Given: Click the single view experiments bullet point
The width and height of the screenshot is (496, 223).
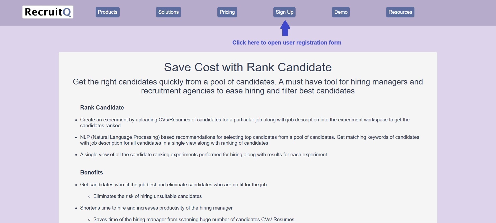Looking at the screenshot, I should pos(203,155).
